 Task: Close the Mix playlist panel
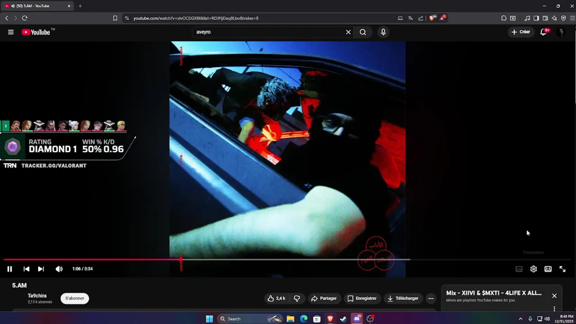click(554, 296)
